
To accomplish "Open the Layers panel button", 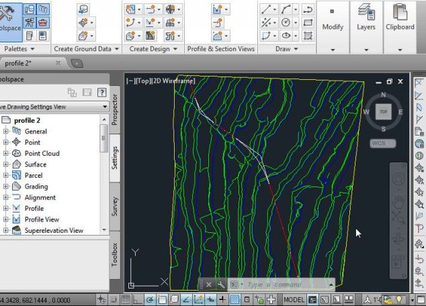I will point(366,27).
